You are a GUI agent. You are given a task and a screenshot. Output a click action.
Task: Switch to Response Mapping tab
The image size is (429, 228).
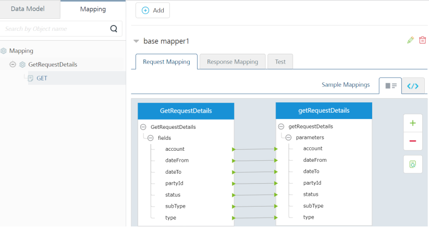pyautogui.click(x=232, y=62)
